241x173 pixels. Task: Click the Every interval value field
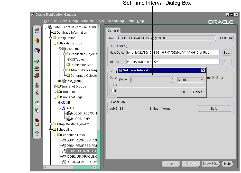pyautogui.click(x=150, y=80)
